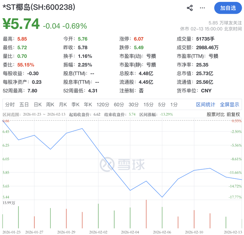This screenshot has width=244, height=235.
Task: Expand the 前复权 adjustment dropdown
Action: (x=233, y=115)
